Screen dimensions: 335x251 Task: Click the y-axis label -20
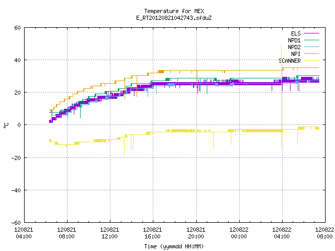16,158
